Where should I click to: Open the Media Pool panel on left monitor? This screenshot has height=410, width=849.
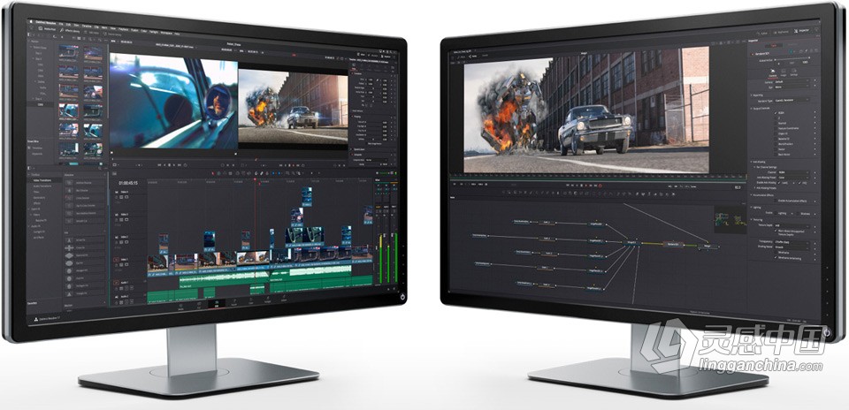[47, 28]
